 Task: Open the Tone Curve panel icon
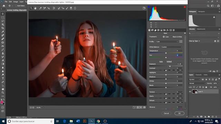click(x=152, y=30)
